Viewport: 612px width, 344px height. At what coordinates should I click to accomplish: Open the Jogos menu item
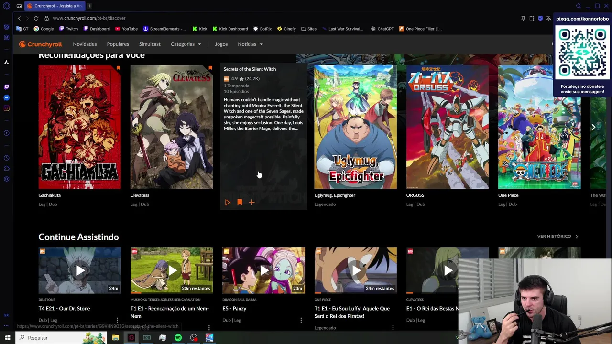tap(221, 44)
